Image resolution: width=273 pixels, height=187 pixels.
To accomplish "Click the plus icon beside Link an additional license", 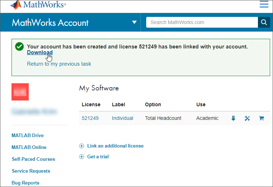I will 82,146.
